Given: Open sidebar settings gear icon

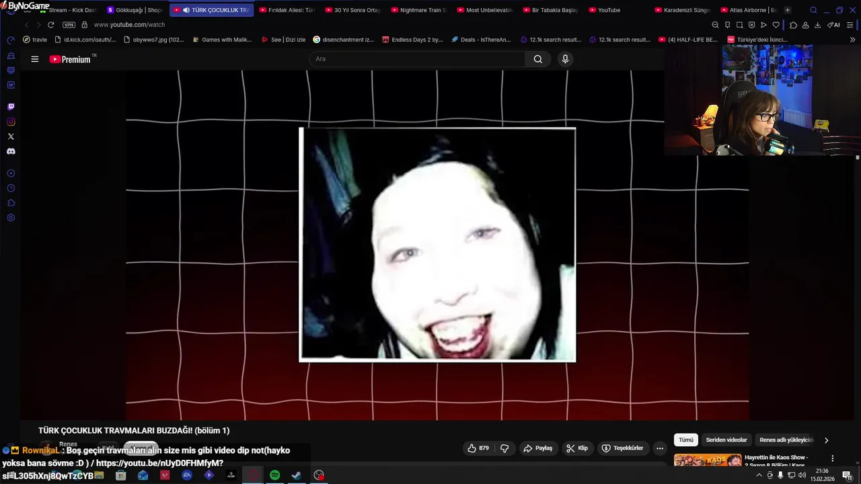Looking at the screenshot, I should 11,218.
